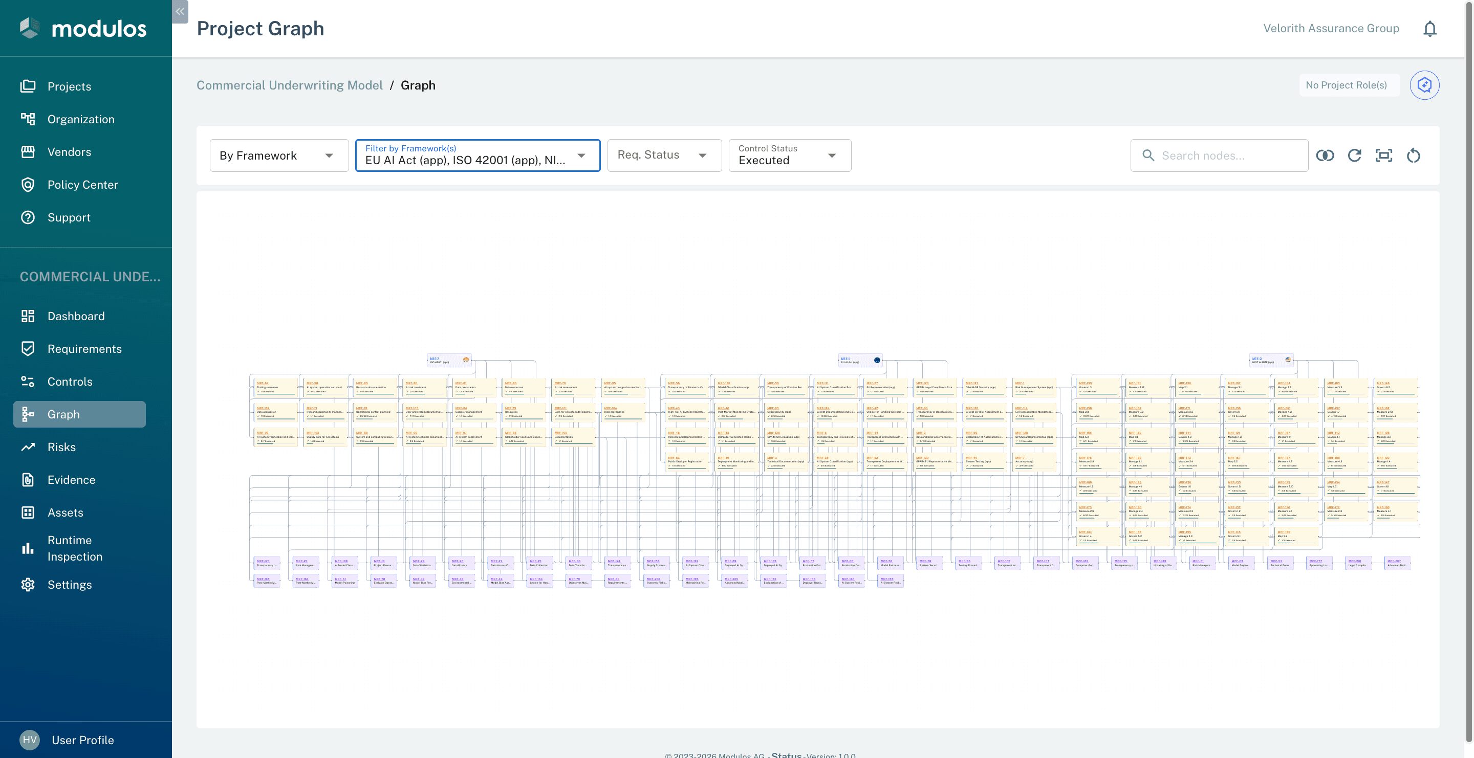The height and width of the screenshot is (758, 1474).
Task: Click the Assets grid icon
Action: click(28, 512)
